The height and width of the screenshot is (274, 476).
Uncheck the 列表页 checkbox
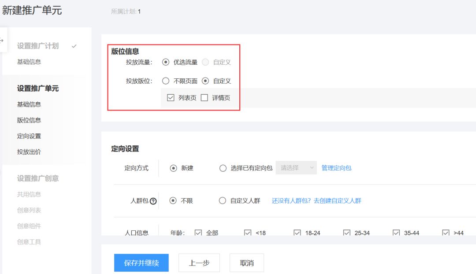[x=171, y=98]
